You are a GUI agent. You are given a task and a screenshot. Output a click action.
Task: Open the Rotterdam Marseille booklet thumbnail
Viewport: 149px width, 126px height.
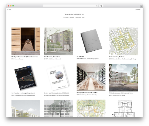(58, 77)
